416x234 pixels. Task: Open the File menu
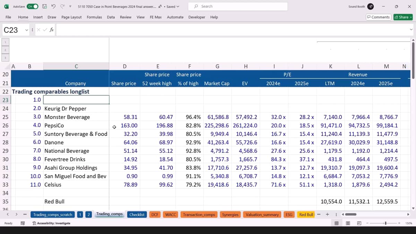point(8,17)
